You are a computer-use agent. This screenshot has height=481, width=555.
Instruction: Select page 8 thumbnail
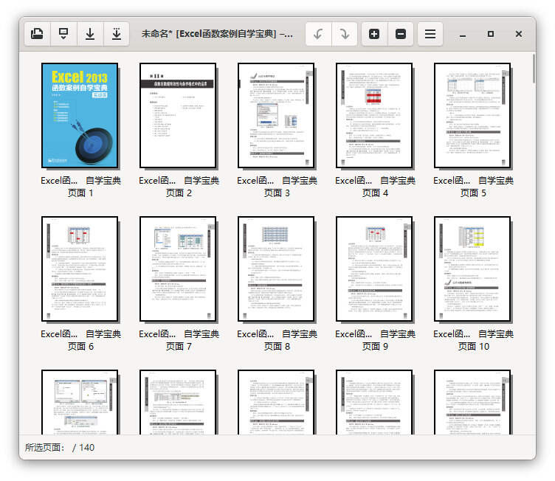tap(276, 269)
